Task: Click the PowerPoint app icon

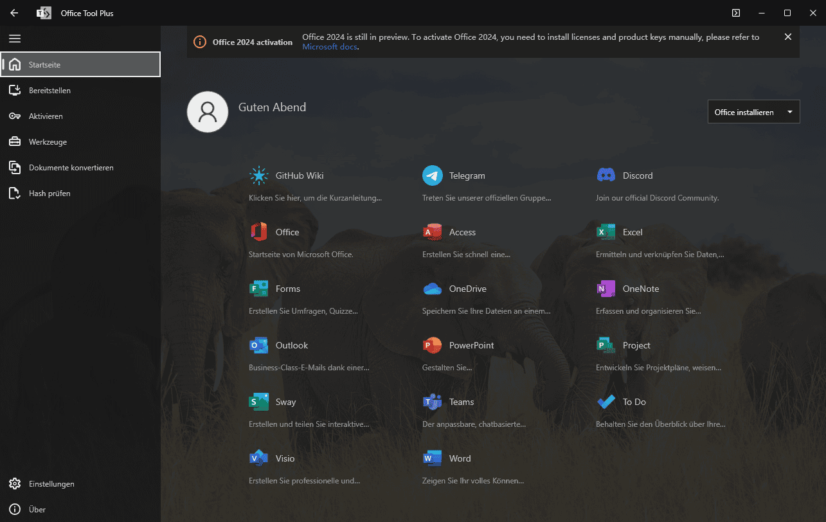Action: [433, 345]
